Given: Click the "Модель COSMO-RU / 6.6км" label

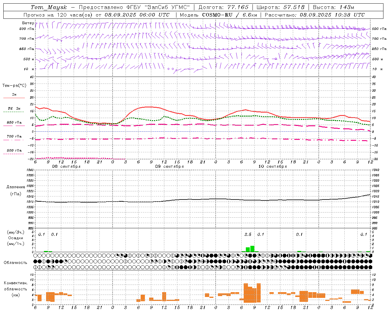Looking at the screenshot, I should click(x=219, y=15).
